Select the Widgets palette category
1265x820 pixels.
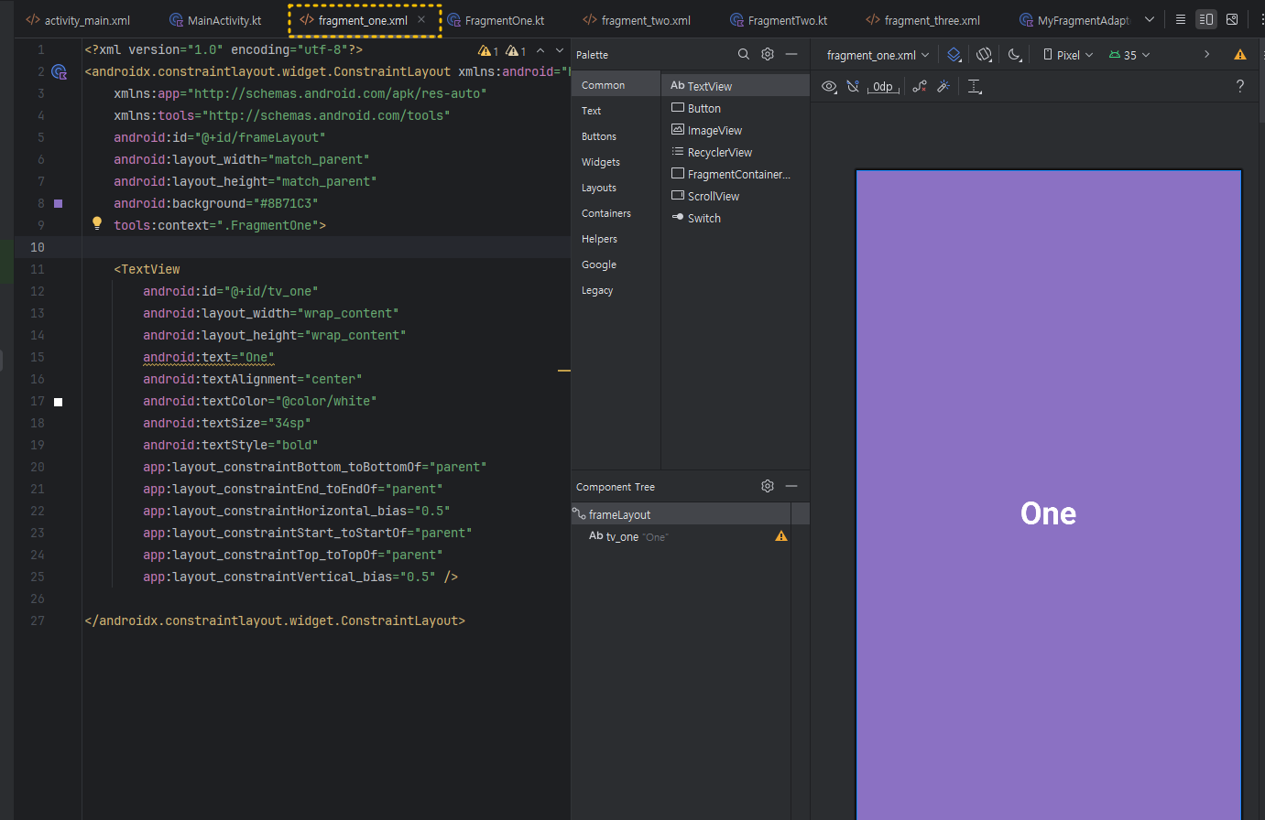click(x=616, y=162)
